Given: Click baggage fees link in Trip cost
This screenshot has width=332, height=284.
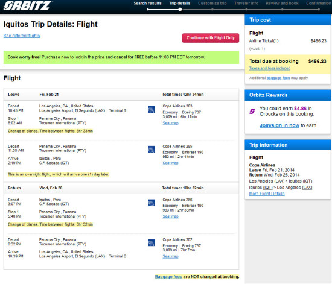Looking at the screenshot, I should coord(278,78).
